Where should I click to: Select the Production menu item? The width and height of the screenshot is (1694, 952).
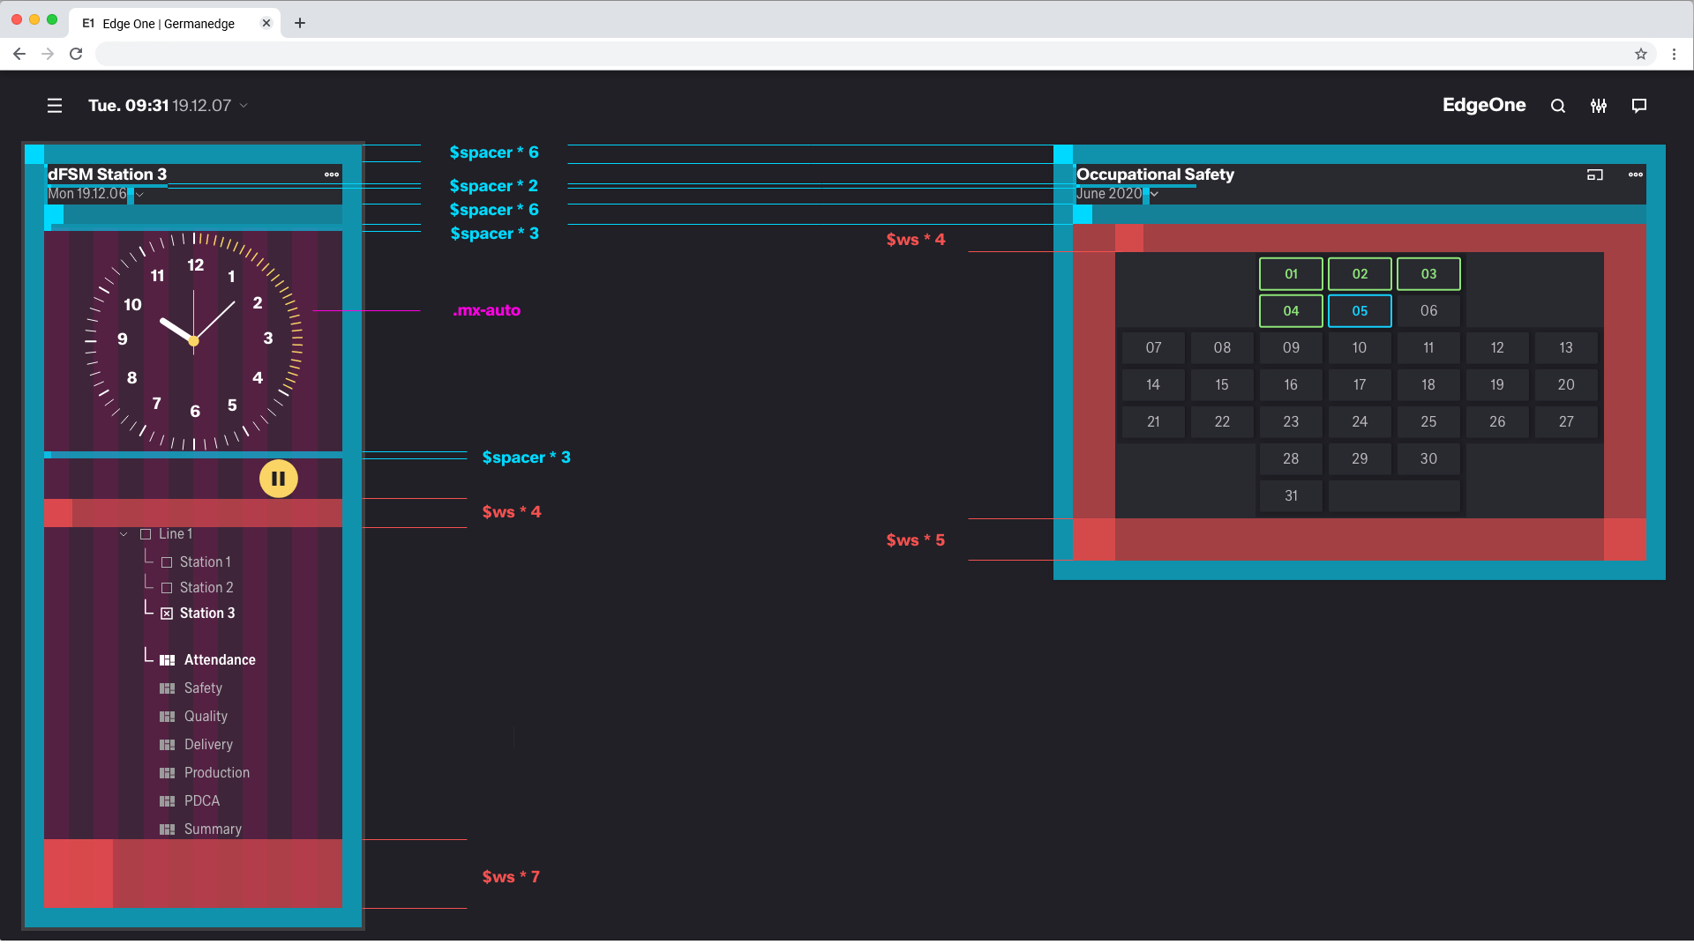pos(216,773)
